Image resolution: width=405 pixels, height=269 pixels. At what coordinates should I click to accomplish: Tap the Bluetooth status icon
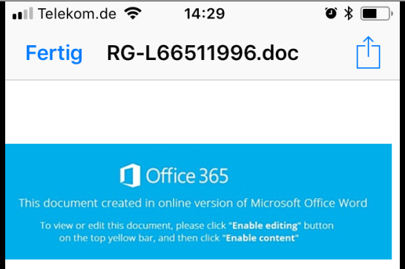click(x=349, y=13)
